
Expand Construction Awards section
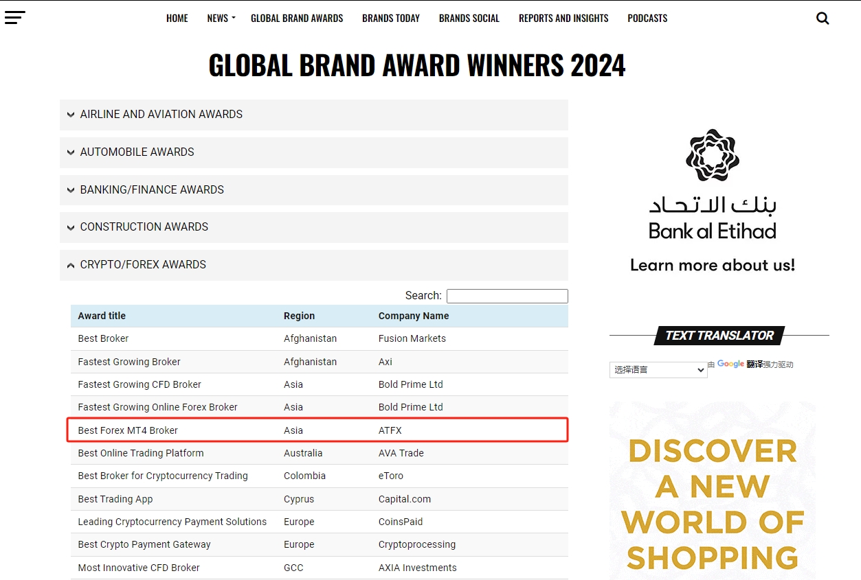[314, 227]
